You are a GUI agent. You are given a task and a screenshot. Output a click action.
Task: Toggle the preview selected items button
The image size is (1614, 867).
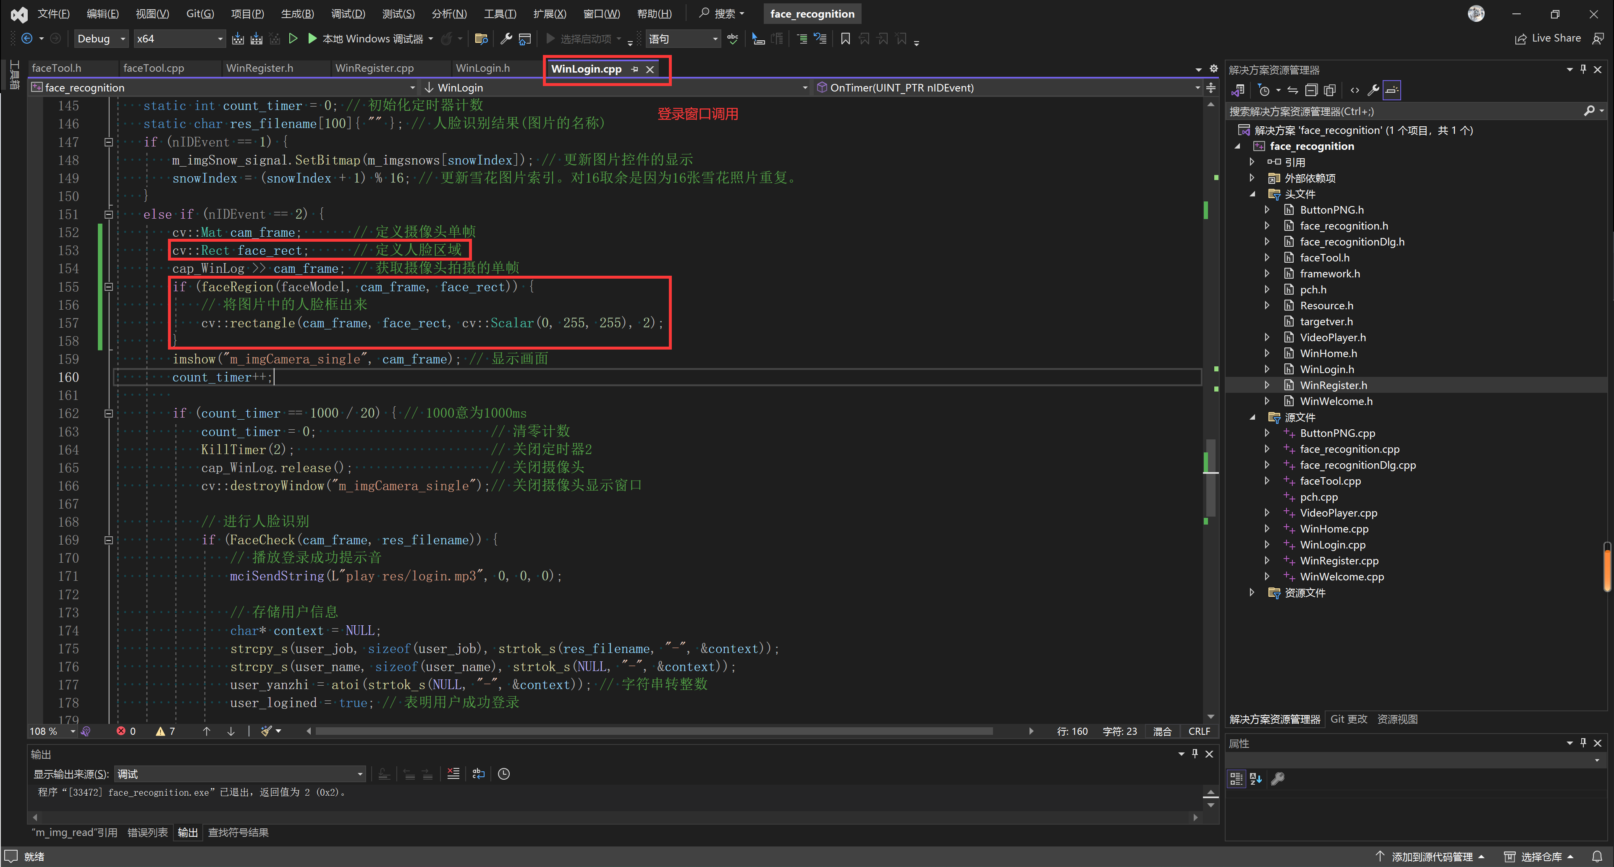[1391, 90]
